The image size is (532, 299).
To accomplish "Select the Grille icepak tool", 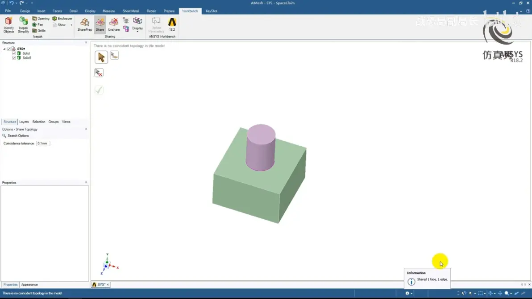I will [39, 31].
